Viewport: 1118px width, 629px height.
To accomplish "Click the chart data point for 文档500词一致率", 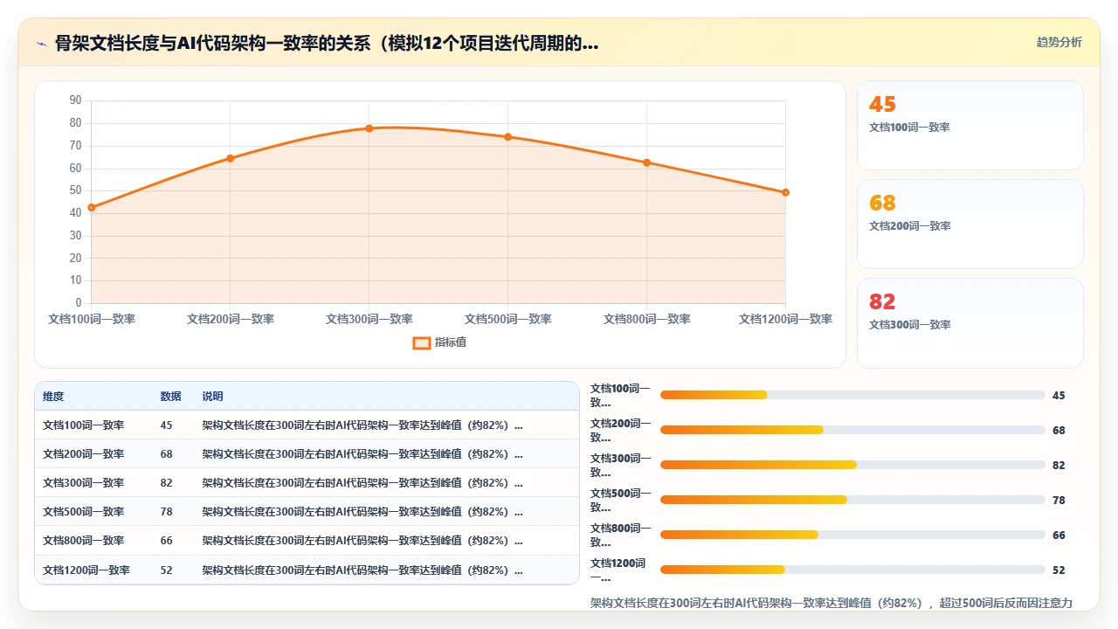I will [507, 137].
